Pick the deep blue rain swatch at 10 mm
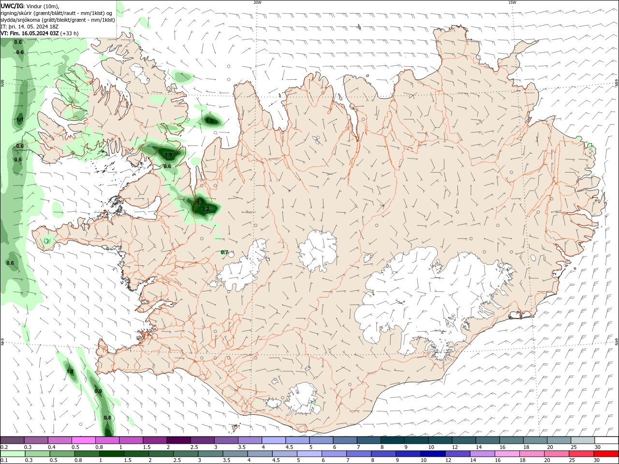This screenshot has height=464, width=619. (x=433, y=454)
